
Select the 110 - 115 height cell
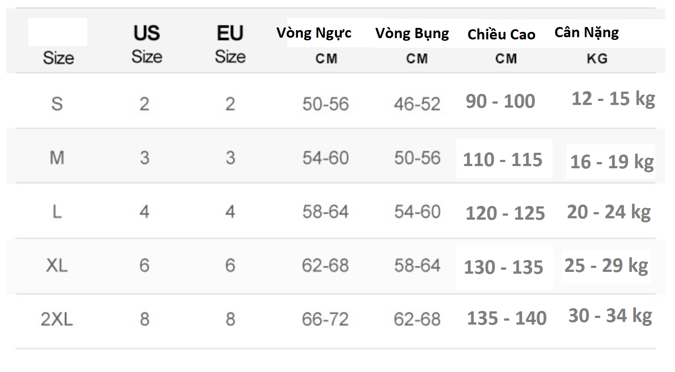[x=502, y=160]
